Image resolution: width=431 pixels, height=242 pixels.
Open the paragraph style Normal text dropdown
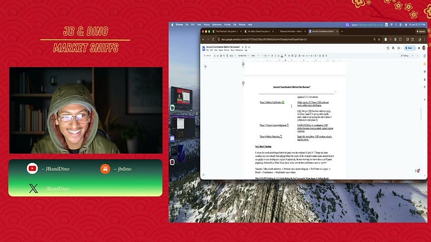[243, 55]
